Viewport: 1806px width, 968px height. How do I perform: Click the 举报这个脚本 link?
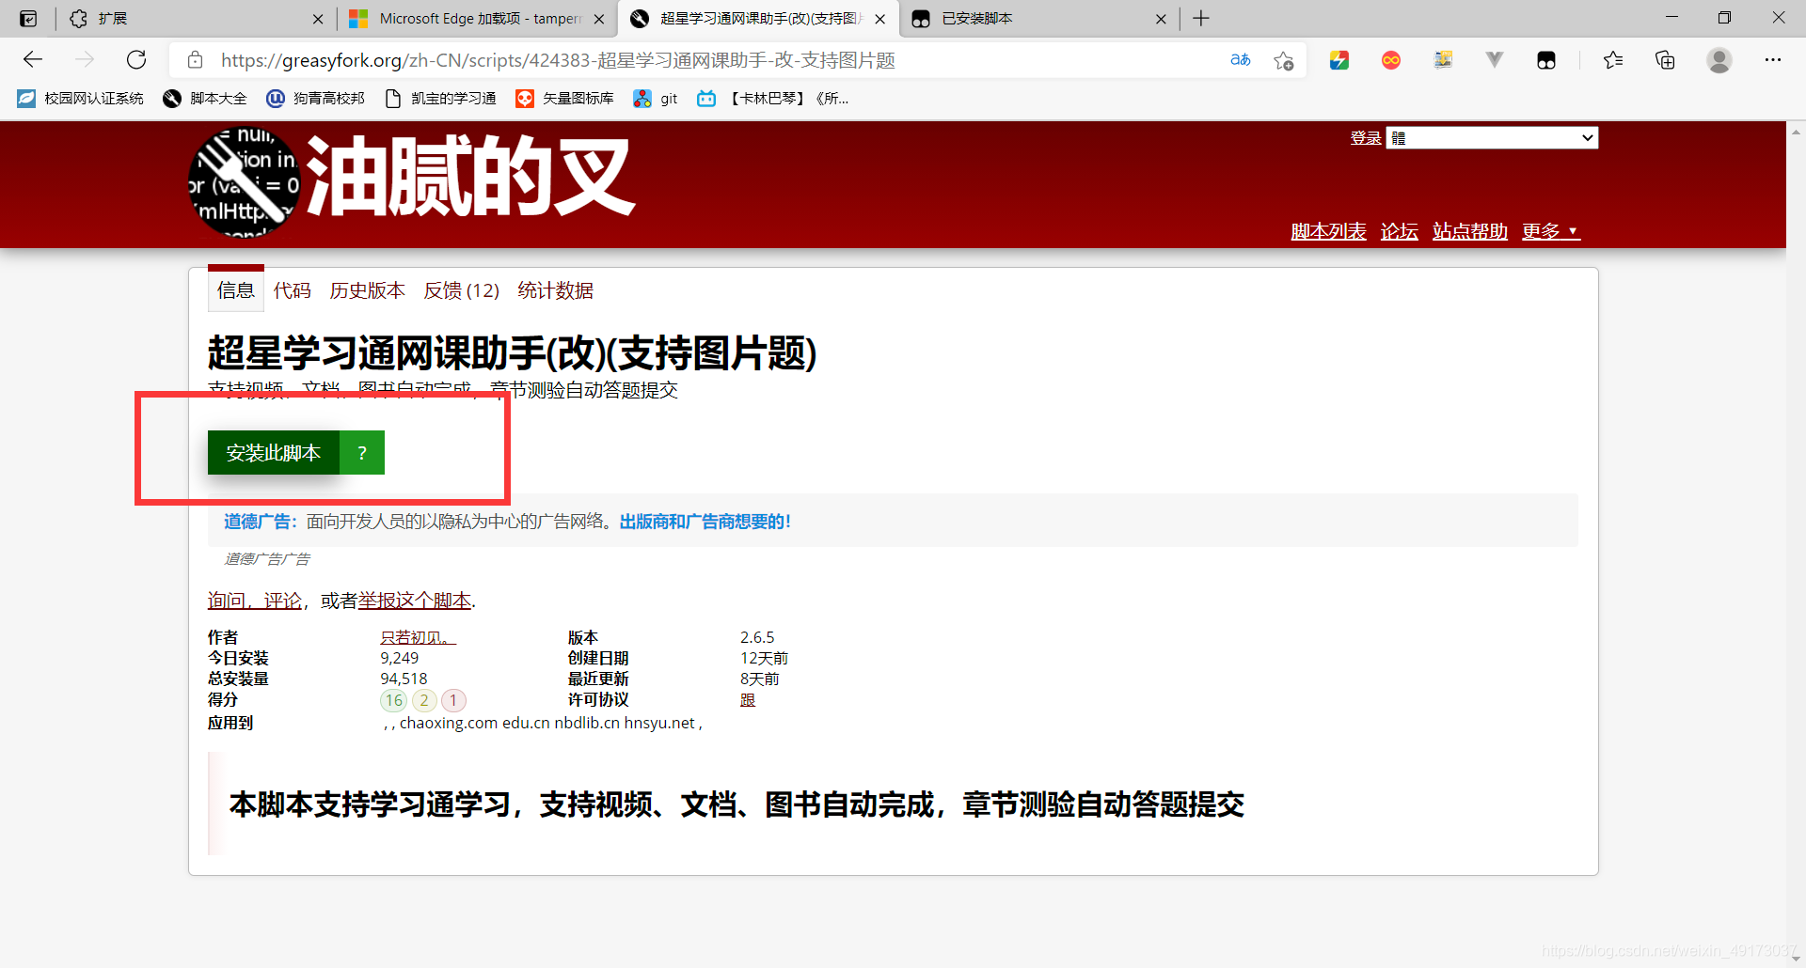[415, 601]
